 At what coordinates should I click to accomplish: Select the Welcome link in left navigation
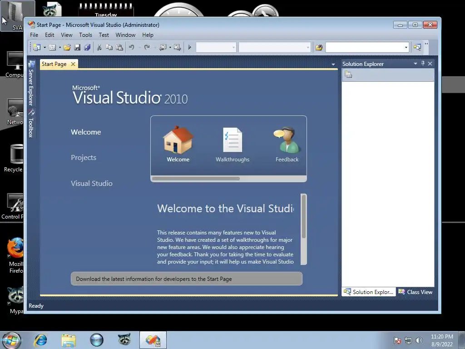tap(86, 132)
